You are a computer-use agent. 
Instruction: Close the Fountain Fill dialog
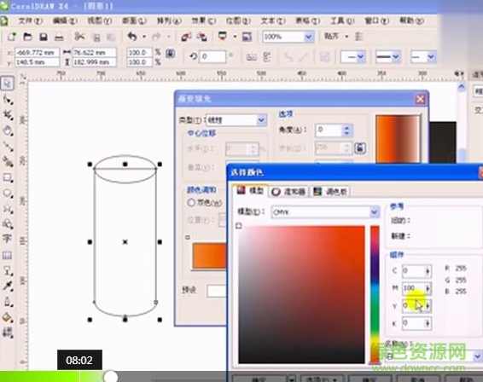point(420,99)
